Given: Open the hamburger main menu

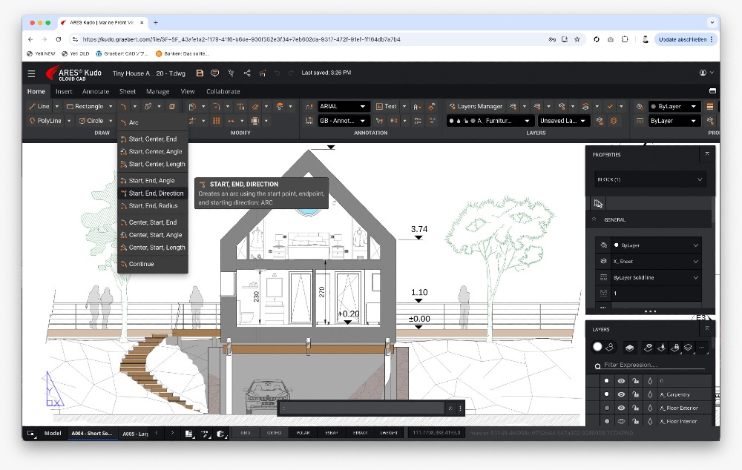Looking at the screenshot, I should point(31,73).
